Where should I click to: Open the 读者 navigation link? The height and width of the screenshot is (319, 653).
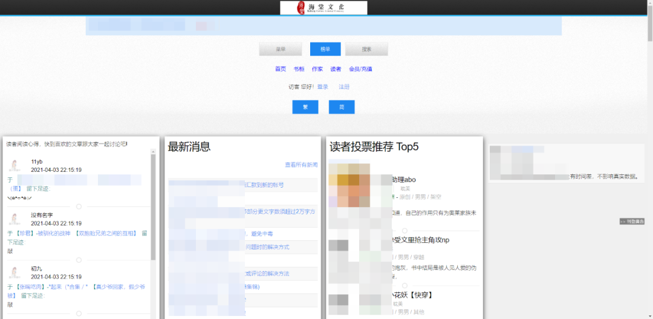336,69
